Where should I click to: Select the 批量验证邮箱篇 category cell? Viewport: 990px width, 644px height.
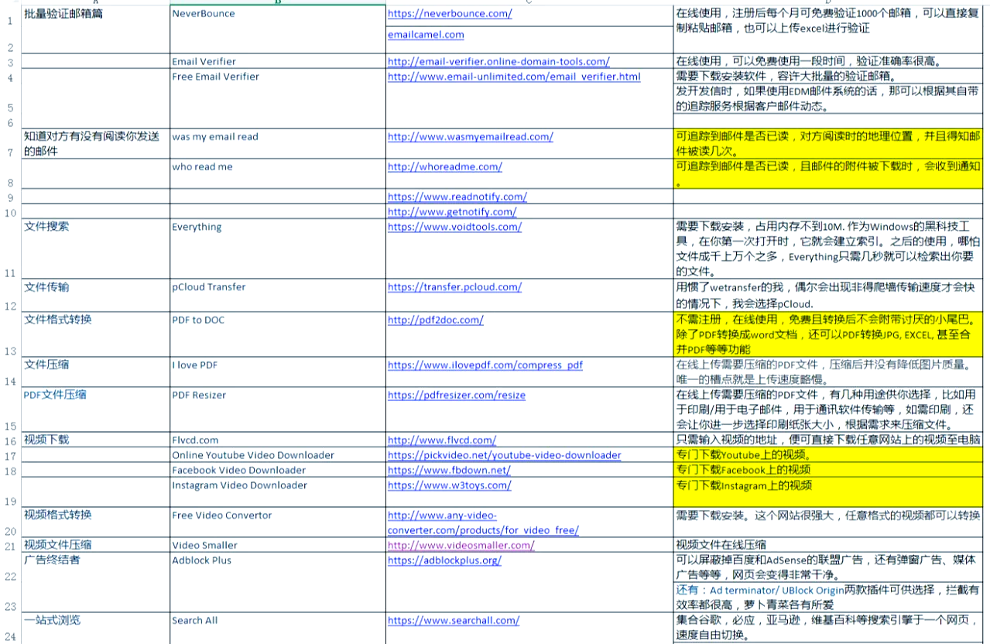96,30
